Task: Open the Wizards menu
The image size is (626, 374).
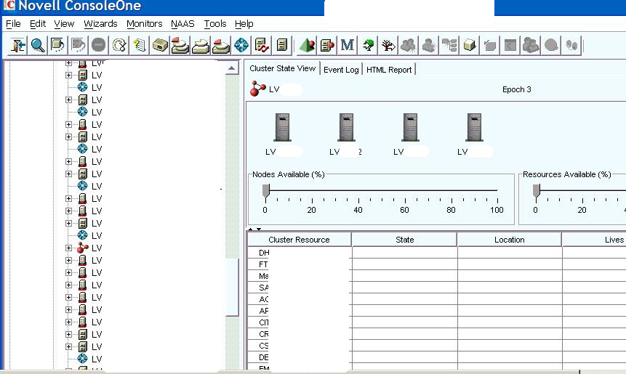Action: click(x=100, y=24)
